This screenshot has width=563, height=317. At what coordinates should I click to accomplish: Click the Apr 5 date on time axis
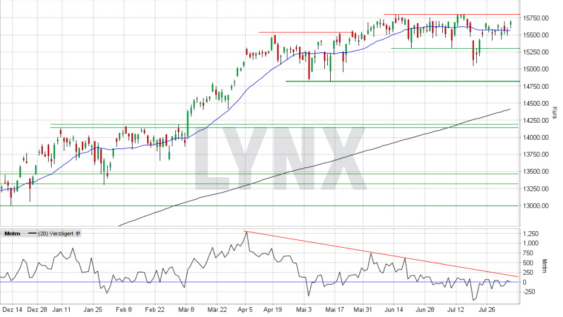[x=245, y=308]
